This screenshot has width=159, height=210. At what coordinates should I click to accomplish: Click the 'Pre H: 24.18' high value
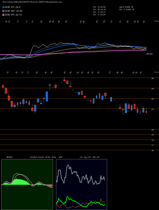100,10
